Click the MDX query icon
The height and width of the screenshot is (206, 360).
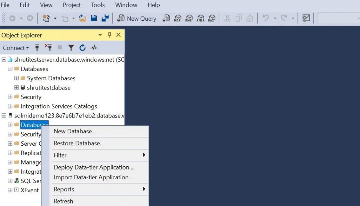(x=178, y=18)
